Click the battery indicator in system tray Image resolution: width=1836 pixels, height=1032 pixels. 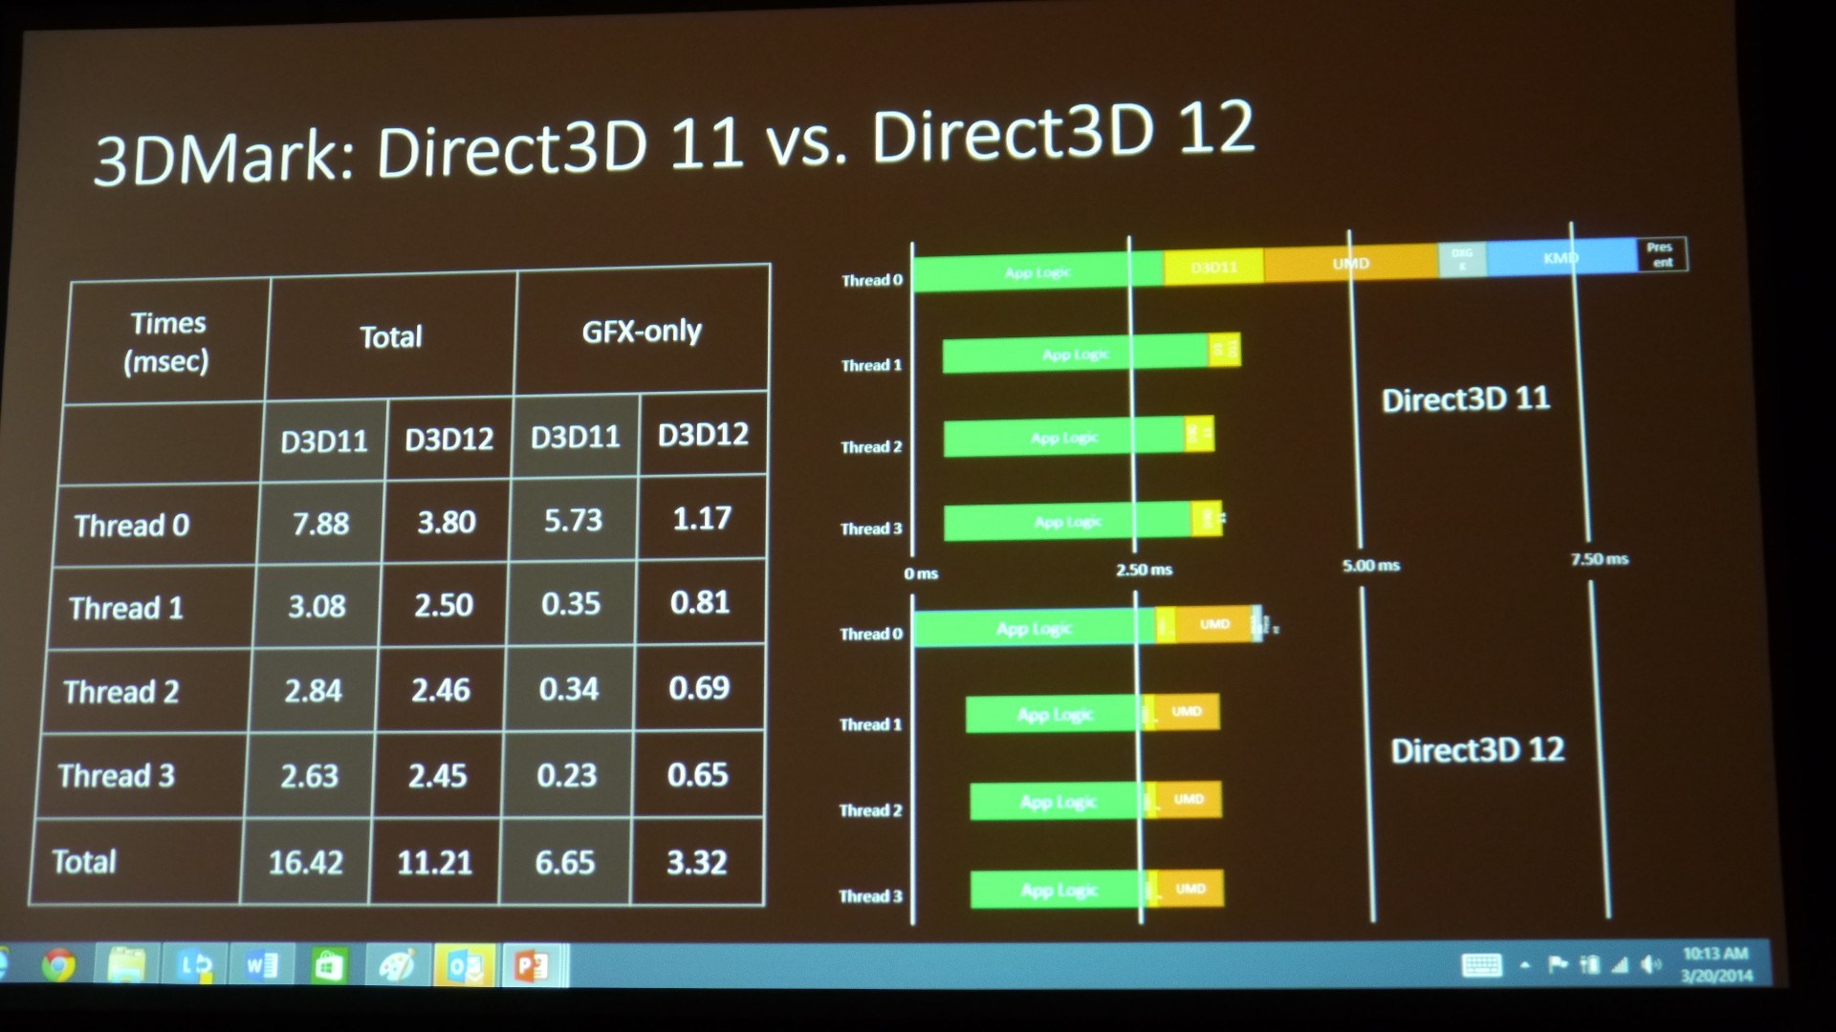click(1603, 969)
